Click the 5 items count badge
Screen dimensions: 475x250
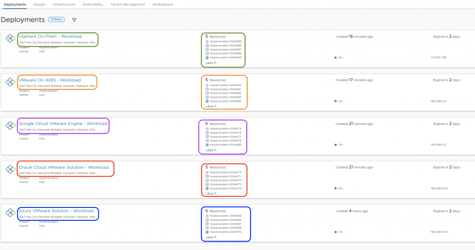click(x=56, y=19)
